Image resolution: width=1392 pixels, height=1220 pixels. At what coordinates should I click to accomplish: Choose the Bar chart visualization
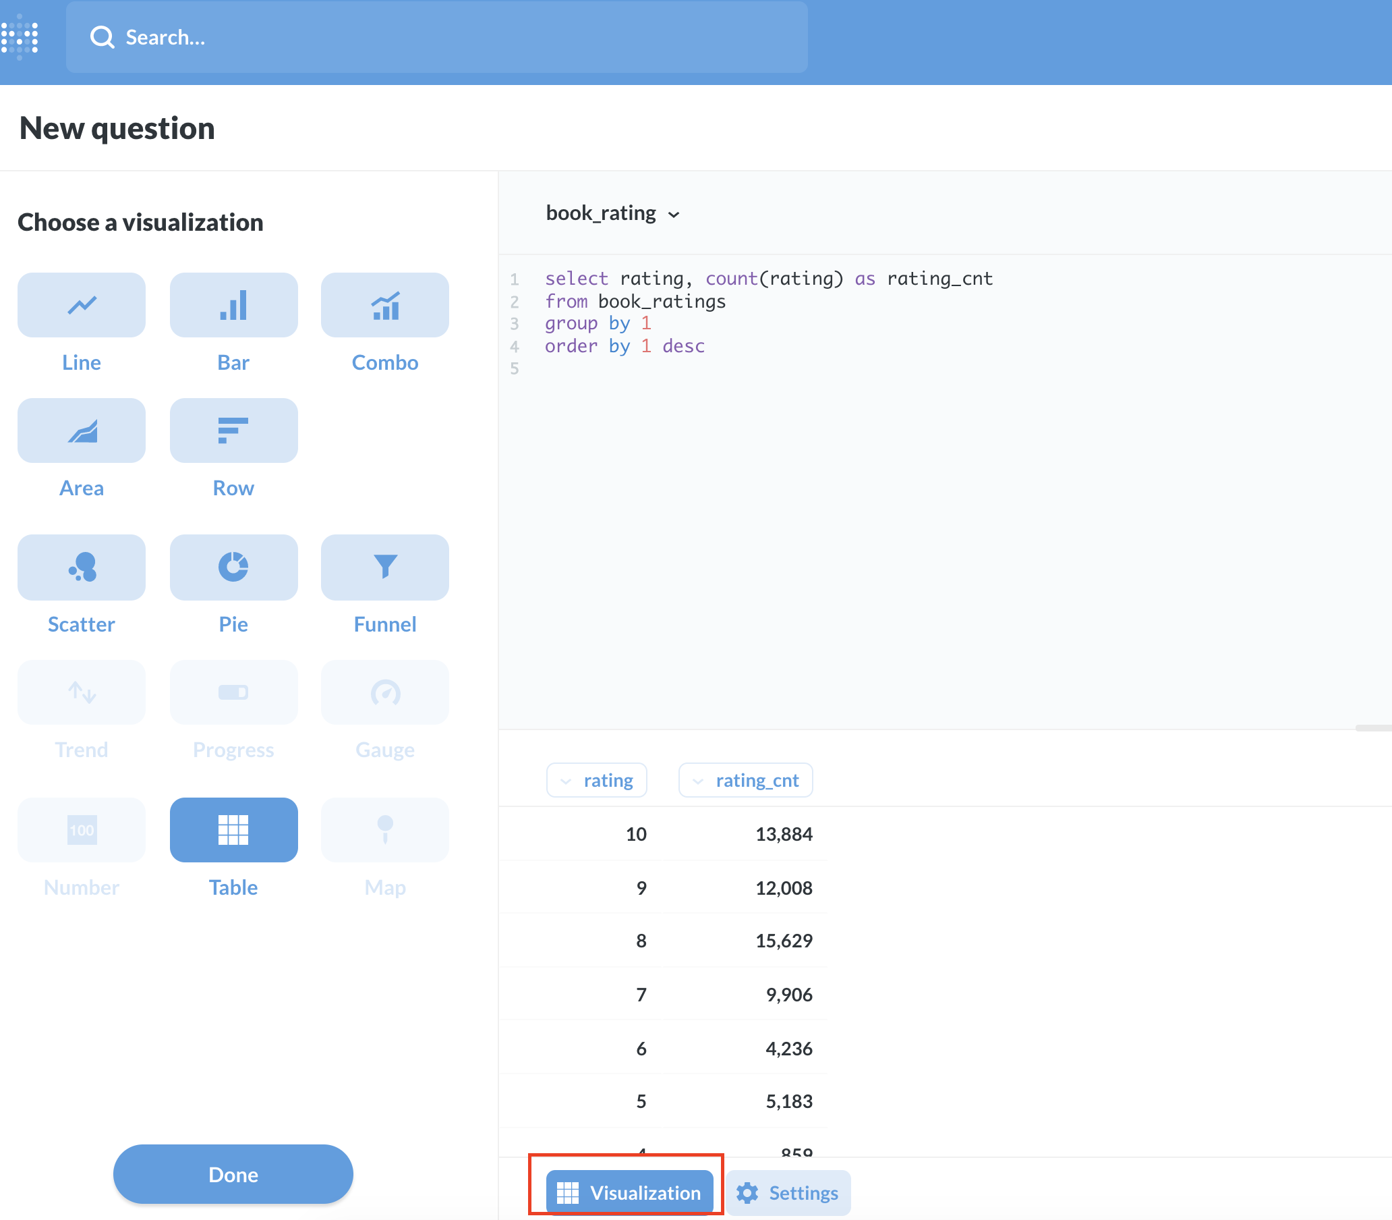tap(233, 305)
